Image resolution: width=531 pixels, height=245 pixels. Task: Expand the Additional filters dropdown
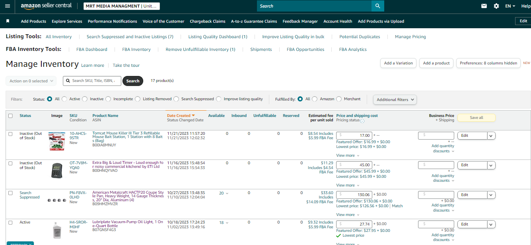pyautogui.click(x=395, y=99)
